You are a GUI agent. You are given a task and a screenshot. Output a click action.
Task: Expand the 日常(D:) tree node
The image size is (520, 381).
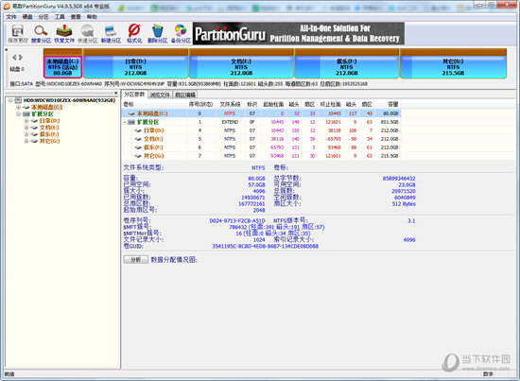[26, 121]
